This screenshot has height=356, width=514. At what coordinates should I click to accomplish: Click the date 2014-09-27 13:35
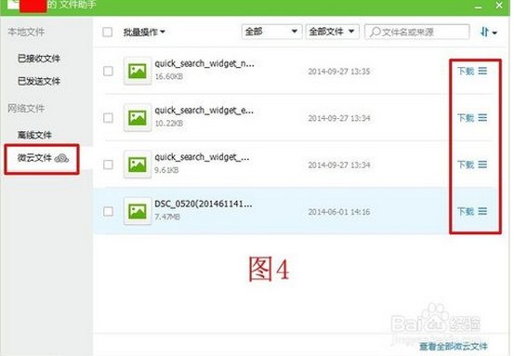(339, 72)
